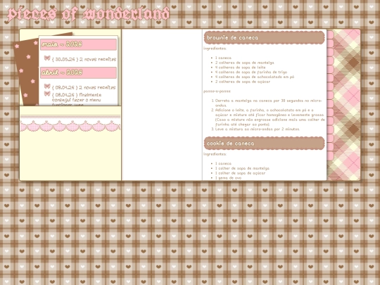
Task: Click the bow icon beside the 09.04.26 entry
Action: point(47,87)
